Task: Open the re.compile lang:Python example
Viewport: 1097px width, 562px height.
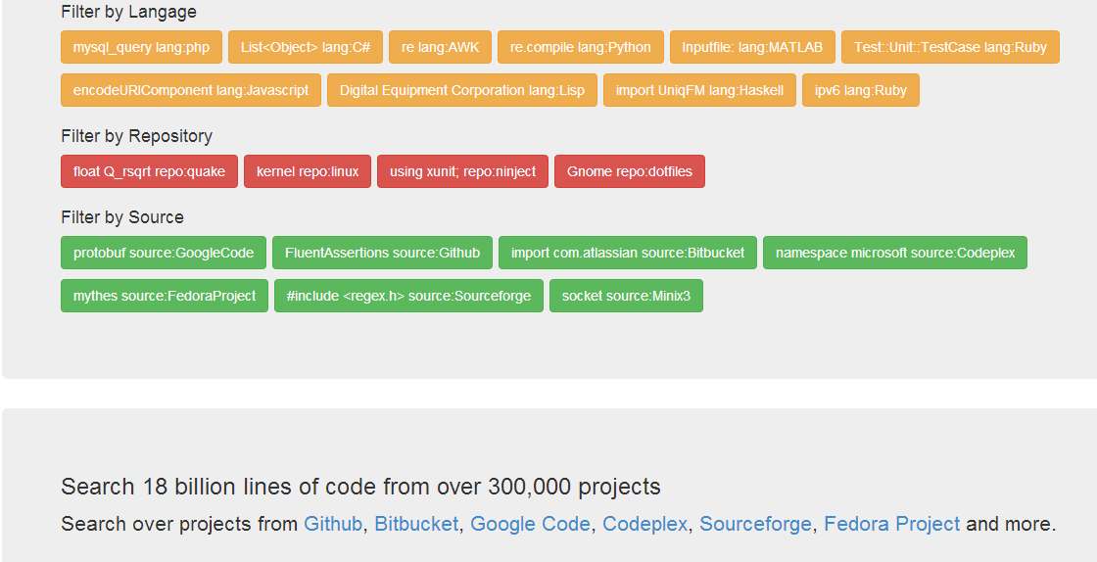Action: coord(581,47)
